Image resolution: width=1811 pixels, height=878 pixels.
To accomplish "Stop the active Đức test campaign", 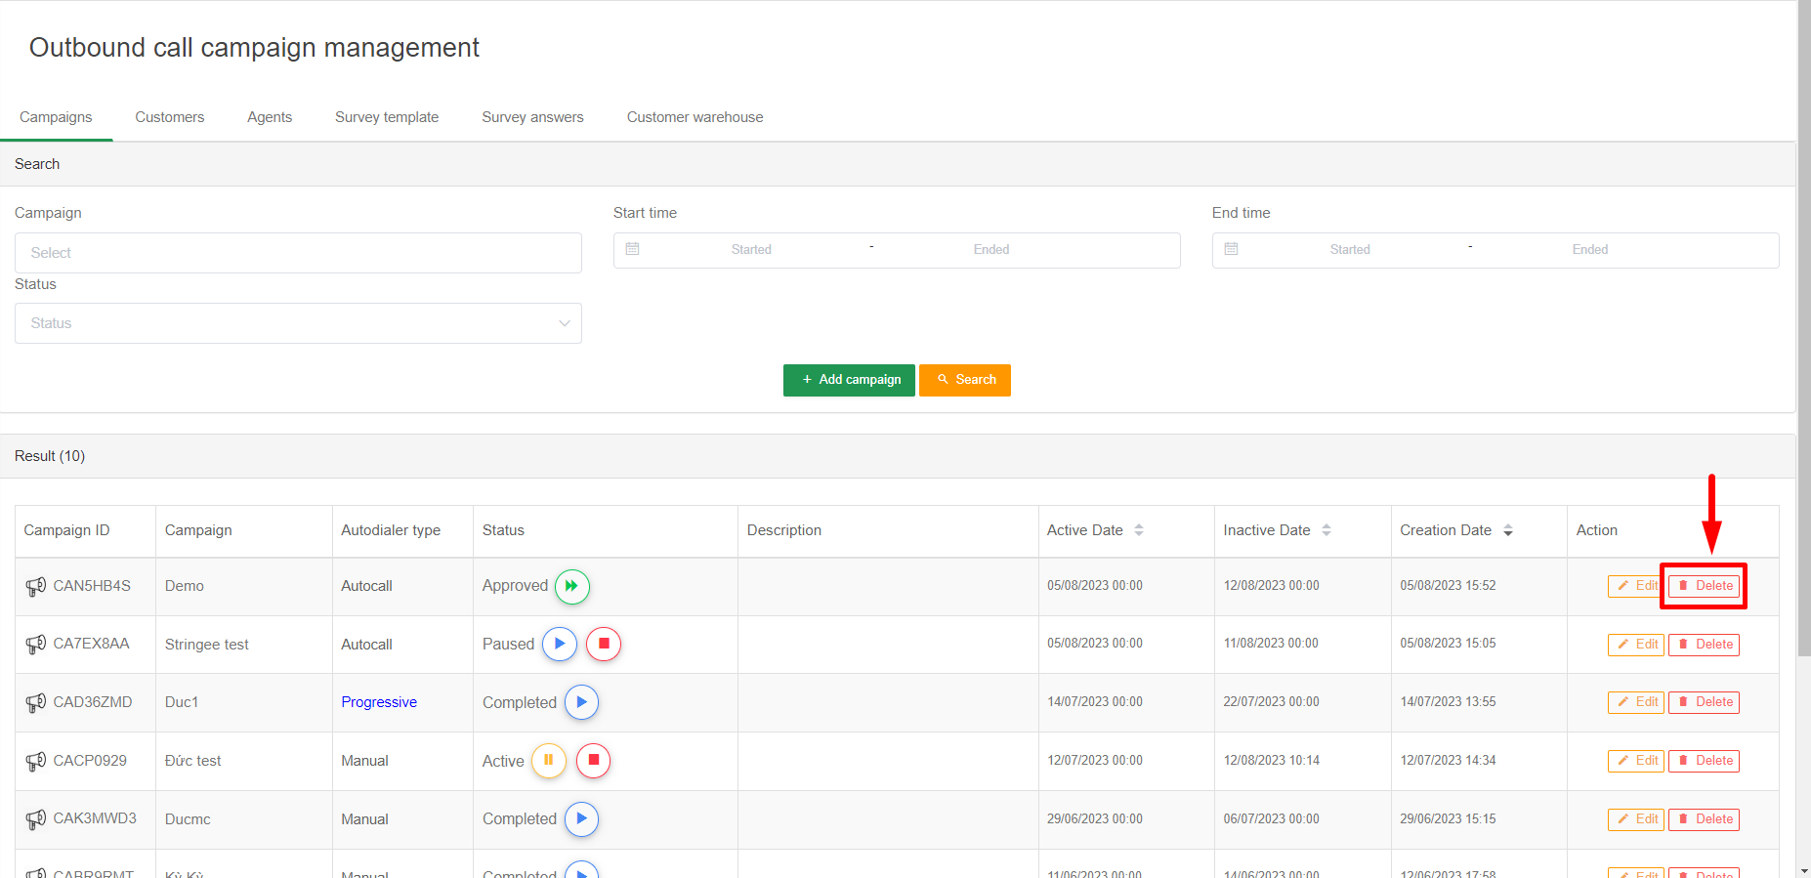I will pos(593,761).
